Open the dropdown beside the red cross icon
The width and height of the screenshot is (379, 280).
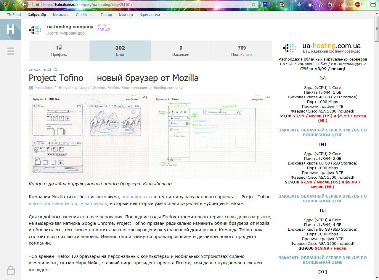pyautogui.click(x=290, y=5)
